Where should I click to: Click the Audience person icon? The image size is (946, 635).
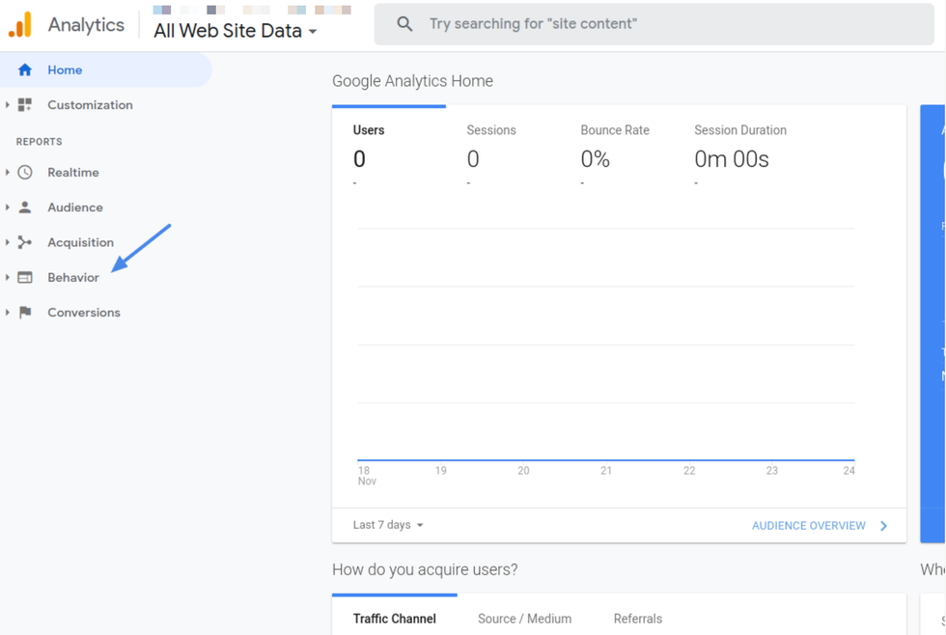tap(25, 207)
